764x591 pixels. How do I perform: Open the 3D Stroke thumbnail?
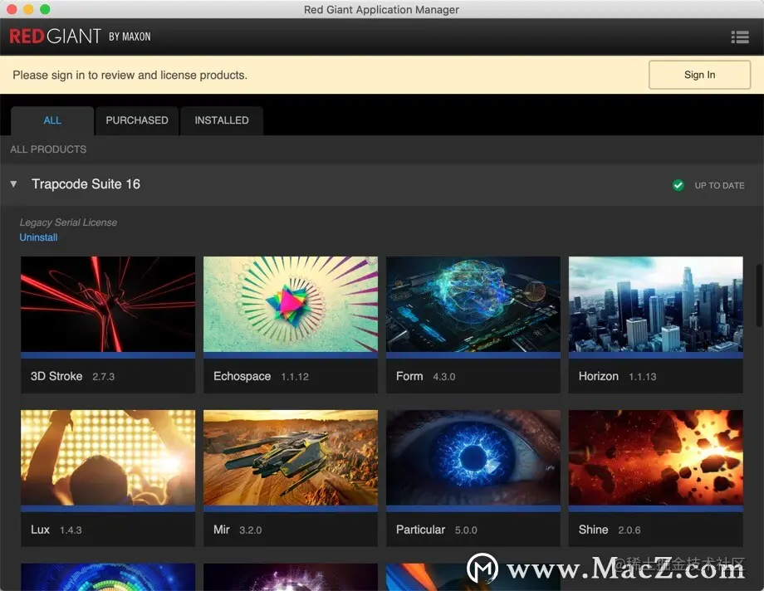108,304
